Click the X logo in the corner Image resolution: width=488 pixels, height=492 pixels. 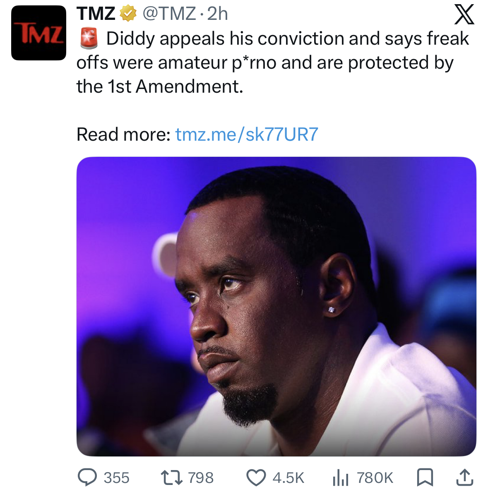(x=464, y=15)
